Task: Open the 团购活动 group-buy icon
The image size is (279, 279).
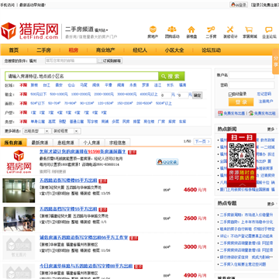Action: pyautogui.click(x=172, y=32)
